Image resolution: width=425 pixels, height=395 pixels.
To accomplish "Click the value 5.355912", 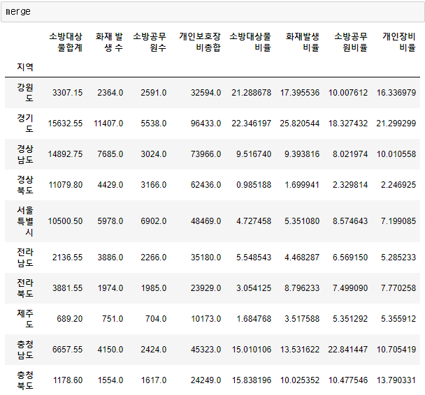I will [398, 319].
